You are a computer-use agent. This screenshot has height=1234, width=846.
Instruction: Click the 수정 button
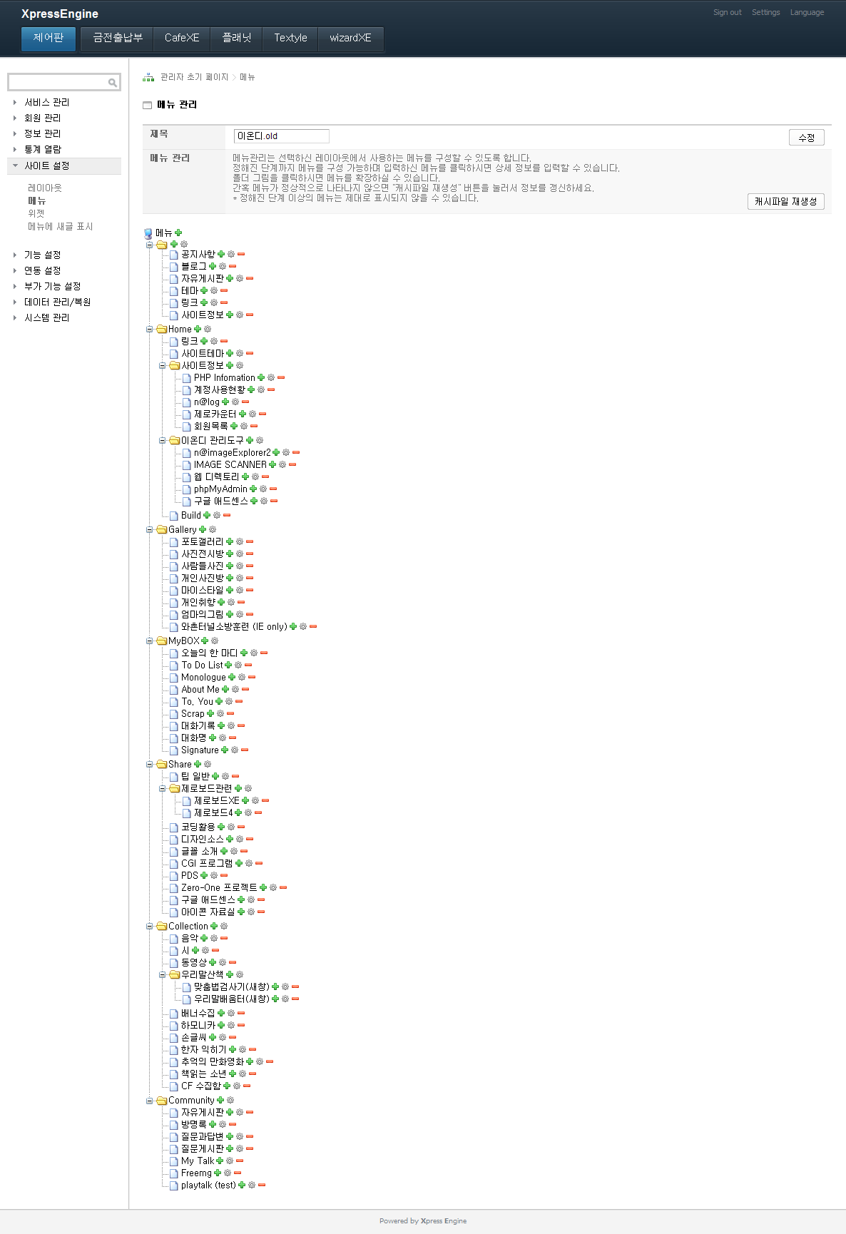click(x=807, y=137)
